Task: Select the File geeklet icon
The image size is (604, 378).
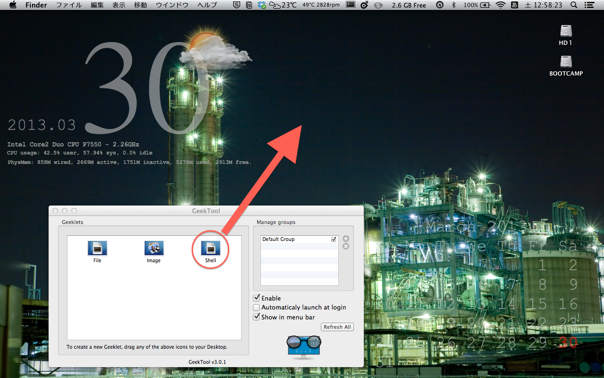Action: click(x=97, y=248)
